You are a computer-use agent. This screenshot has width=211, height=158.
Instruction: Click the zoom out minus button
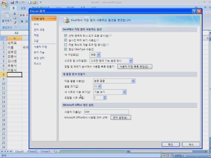tap(185, 156)
